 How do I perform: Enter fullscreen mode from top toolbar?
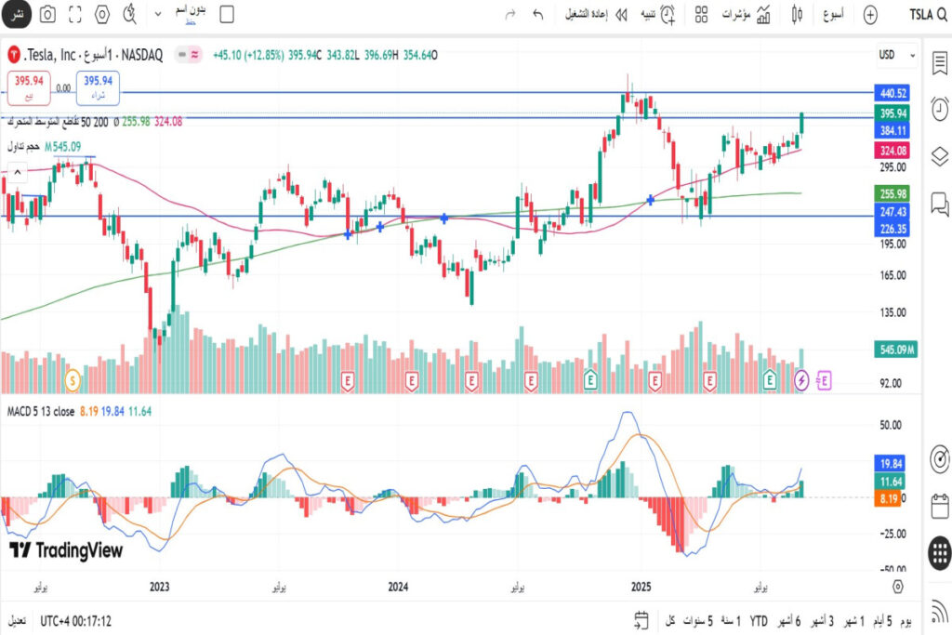pyautogui.click(x=75, y=15)
